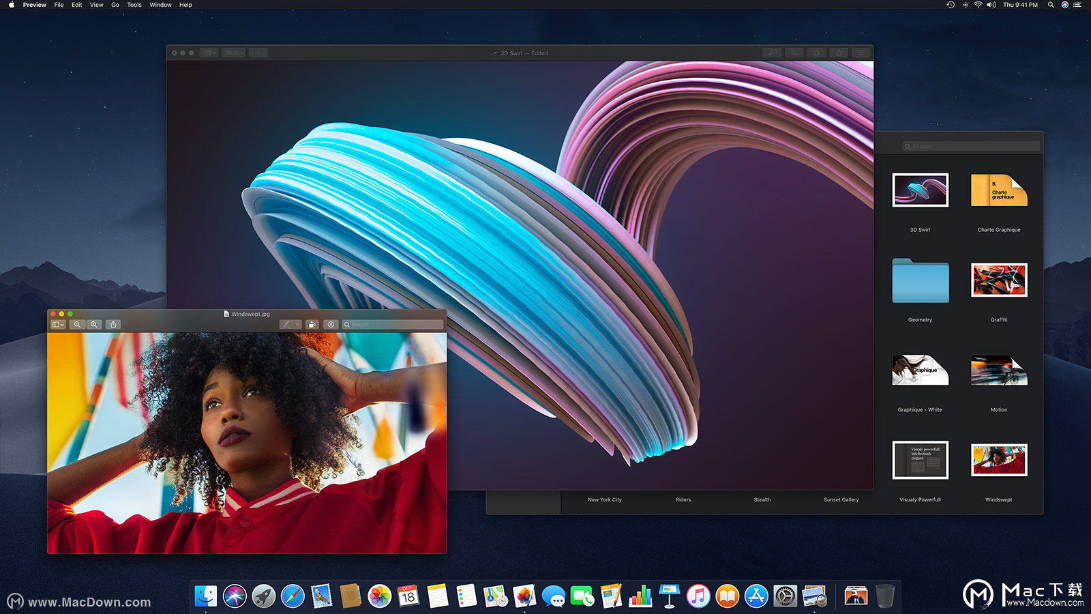Open the highlight pen options dropdown arrow
Viewport: 1091px width, 614px height.
pyautogui.click(x=297, y=325)
